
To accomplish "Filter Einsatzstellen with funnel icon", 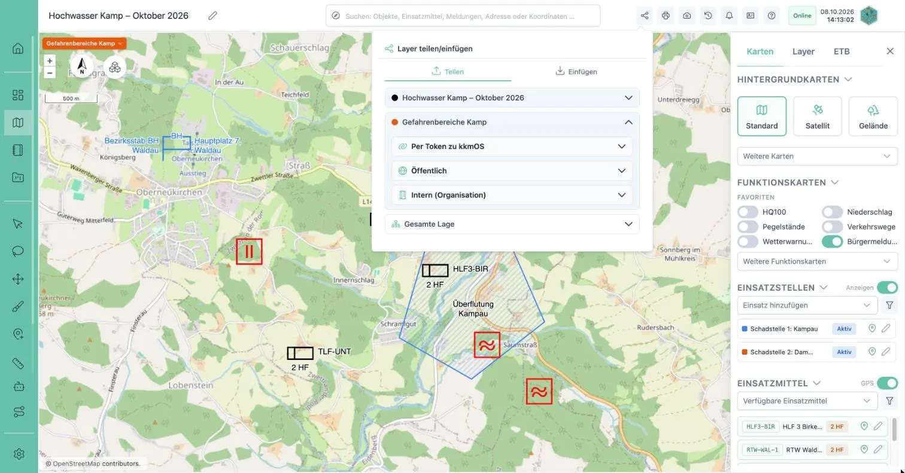I will click(889, 305).
